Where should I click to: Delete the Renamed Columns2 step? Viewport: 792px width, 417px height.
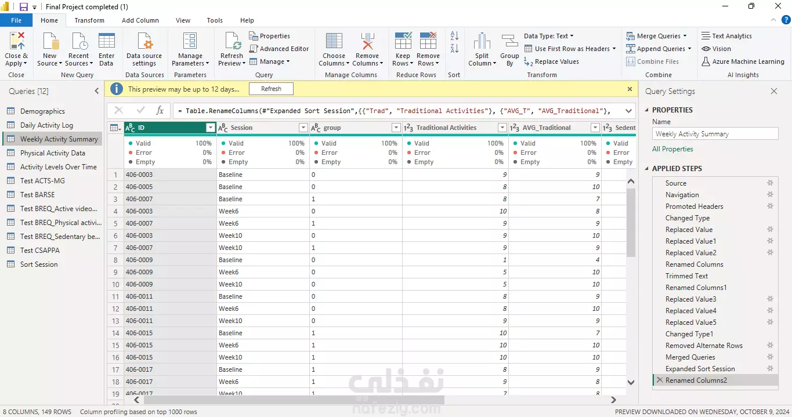(660, 380)
